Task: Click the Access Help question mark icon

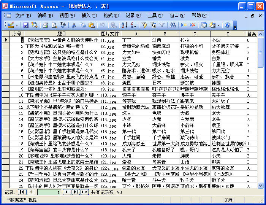Action: pos(228,25)
